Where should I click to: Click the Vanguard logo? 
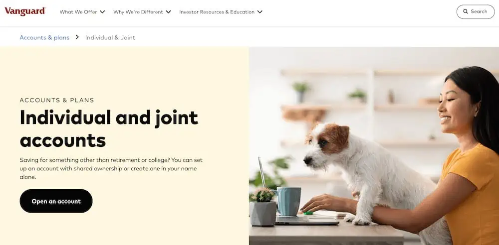25,11
